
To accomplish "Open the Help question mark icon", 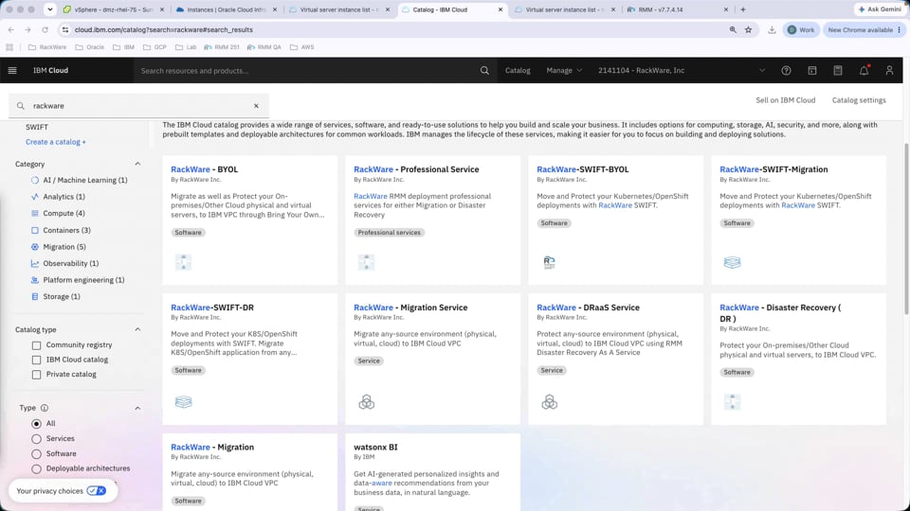I will click(786, 70).
